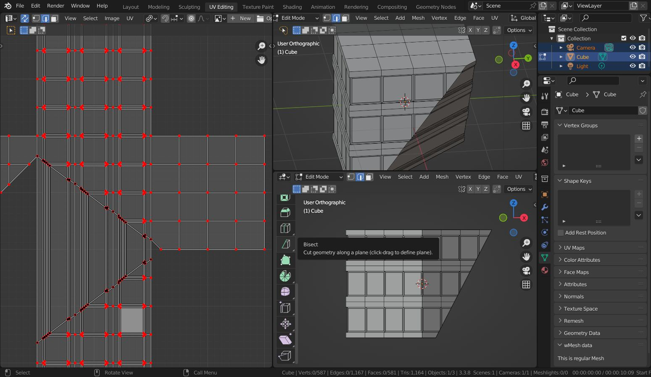Open the Render properties tab
The image size is (651, 377).
click(545, 112)
